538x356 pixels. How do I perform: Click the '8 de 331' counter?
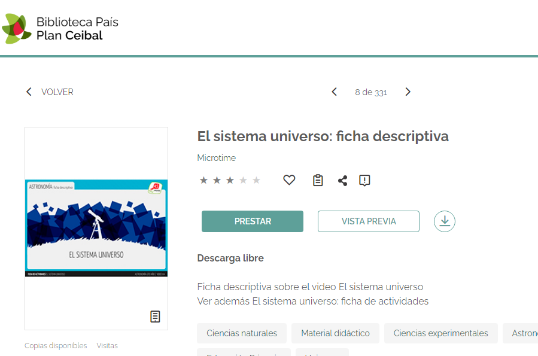[371, 92]
